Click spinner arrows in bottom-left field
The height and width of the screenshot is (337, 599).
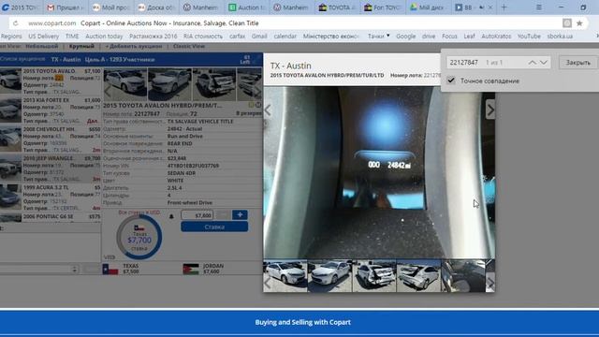tap(75, 270)
